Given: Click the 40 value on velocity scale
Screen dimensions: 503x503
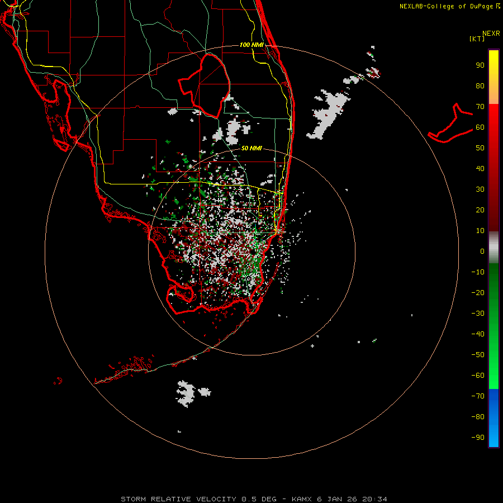Looking at the screenshot, I should 480,168.
